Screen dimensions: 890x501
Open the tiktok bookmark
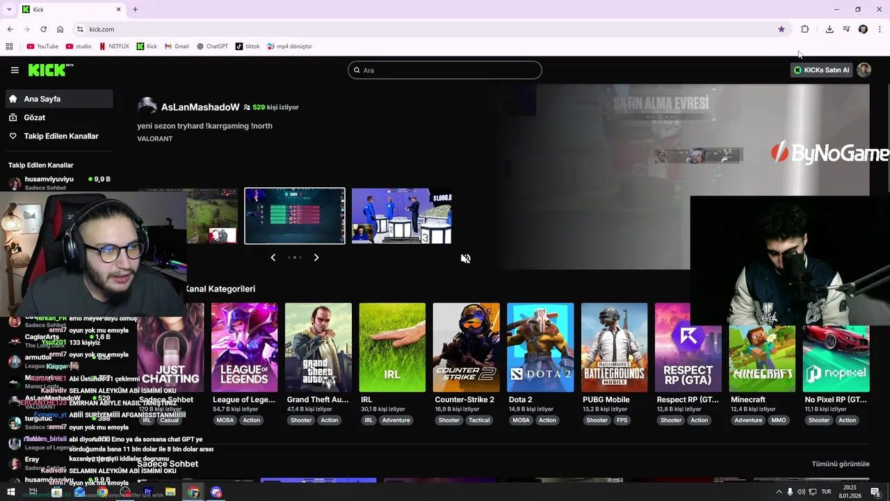coord(248,47)
